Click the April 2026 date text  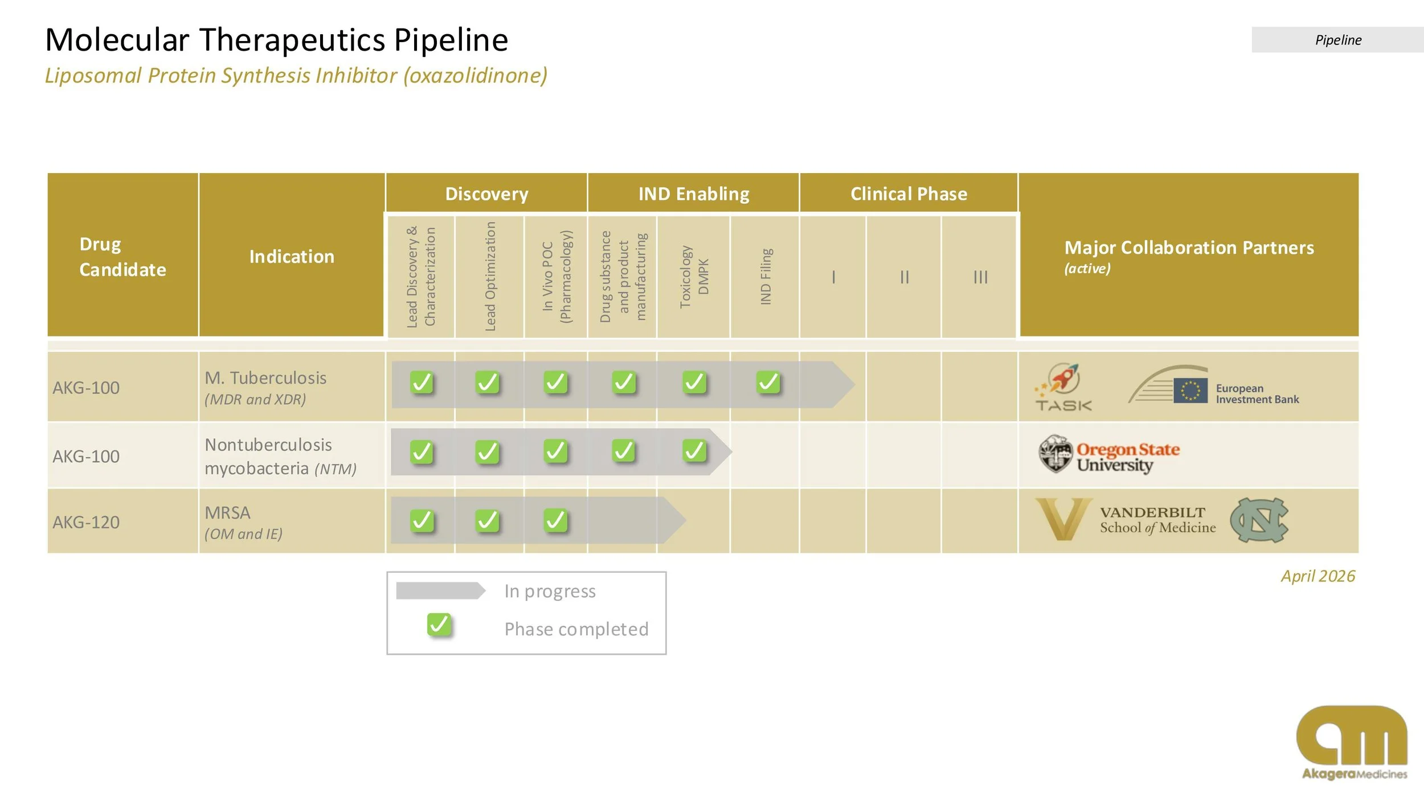click(1318, 576)
